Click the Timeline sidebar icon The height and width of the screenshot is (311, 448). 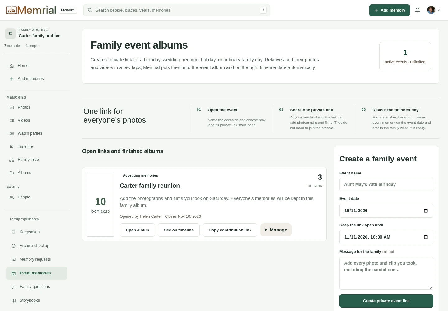pos(12,146)
